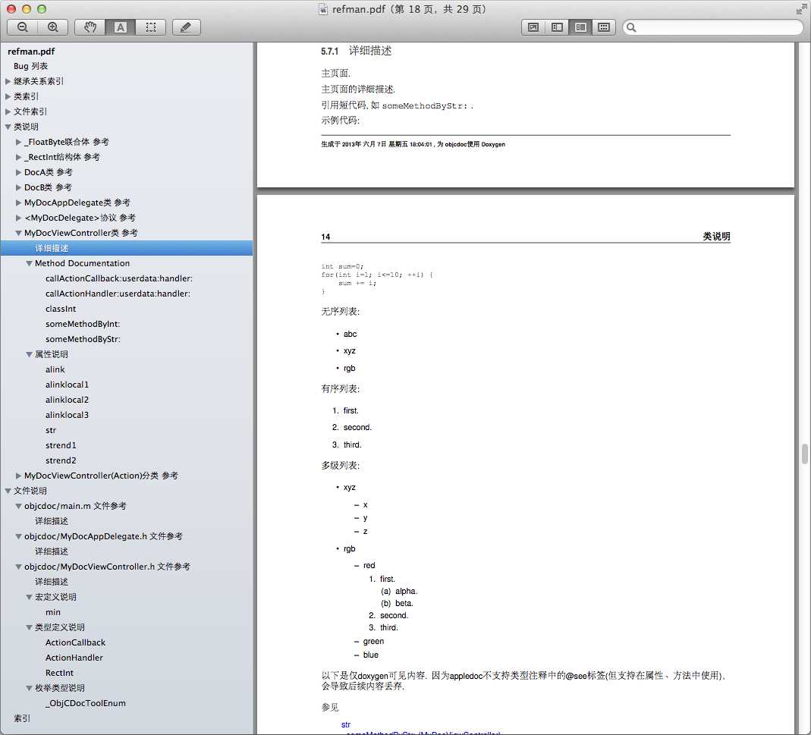Jump to ActionCallback typedef entry

(76, 642)
